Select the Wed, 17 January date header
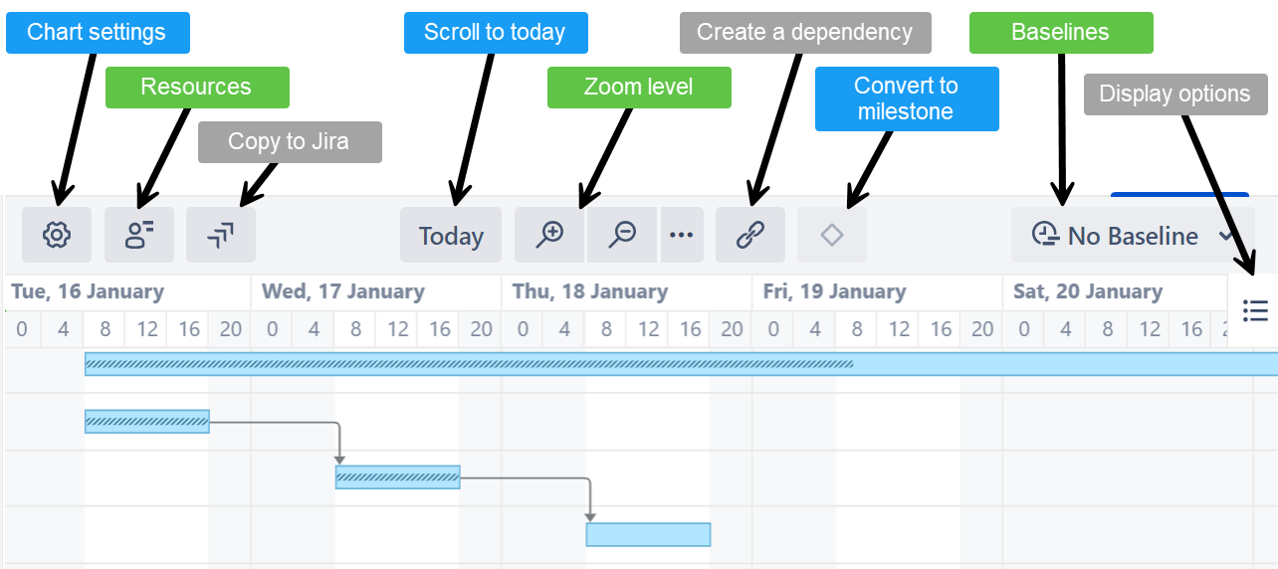The width and height of the screenshot is (1278, 569). (x=343, y=292)
